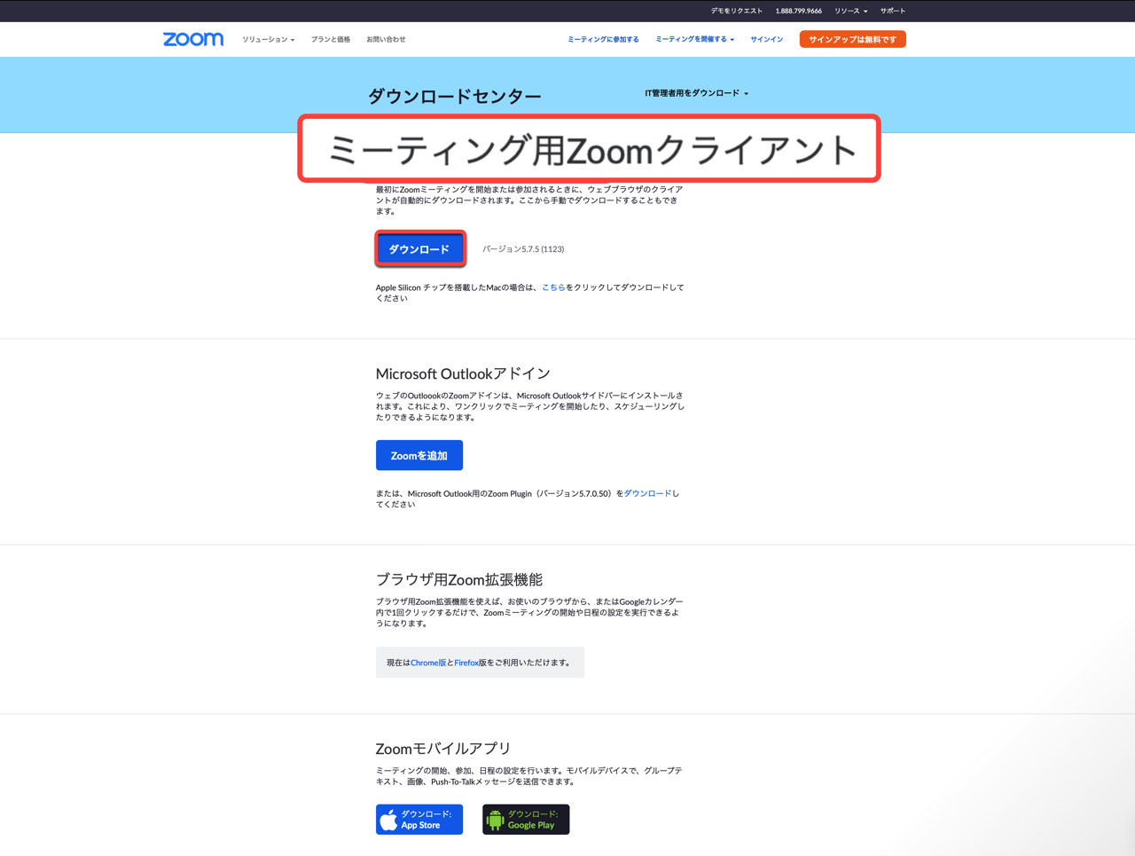Click the Zoom logo in header
Image resolution: width=1135 pixels, height=856 pixels.
[x=193, y=39]
